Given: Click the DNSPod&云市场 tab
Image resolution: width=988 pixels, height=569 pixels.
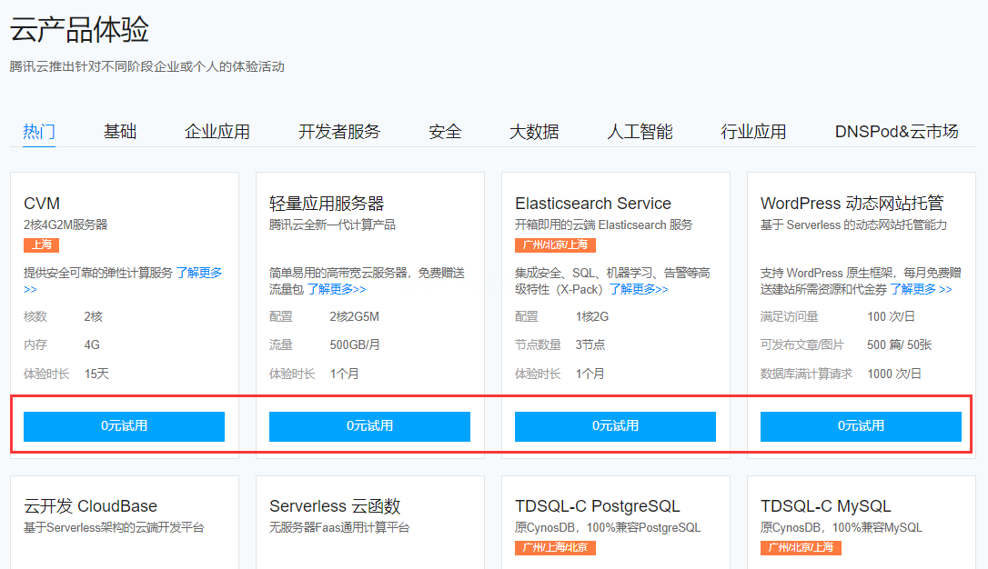Looking at the screenshot, I should (896, 132).
